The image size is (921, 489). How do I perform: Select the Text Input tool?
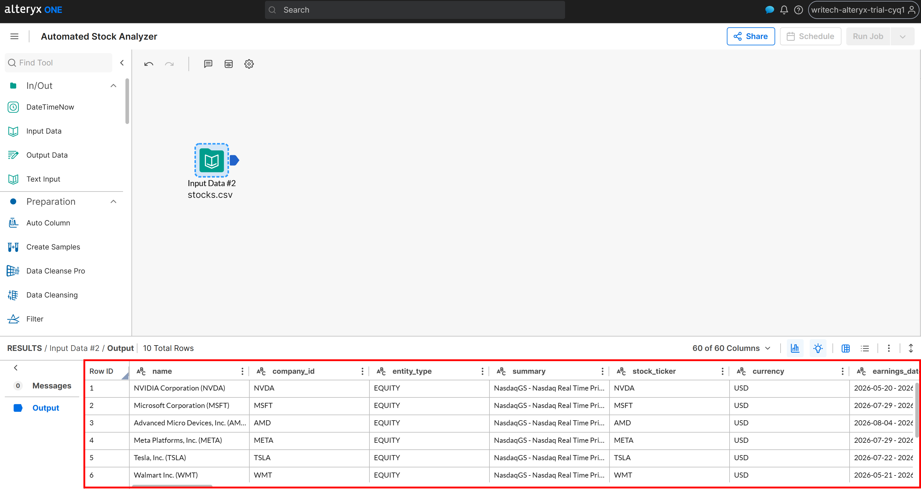pos(43,179)
